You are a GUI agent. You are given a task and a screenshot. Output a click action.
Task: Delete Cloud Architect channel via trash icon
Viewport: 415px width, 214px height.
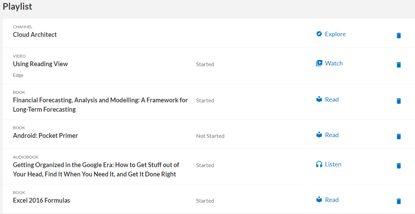click(x=399, y=35)
